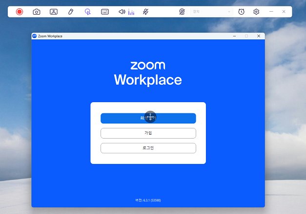The height and width of the screenshot is (214, 306).
Task: Click the version 6.3.1 (53598) text
Action: tap(148, 200)
